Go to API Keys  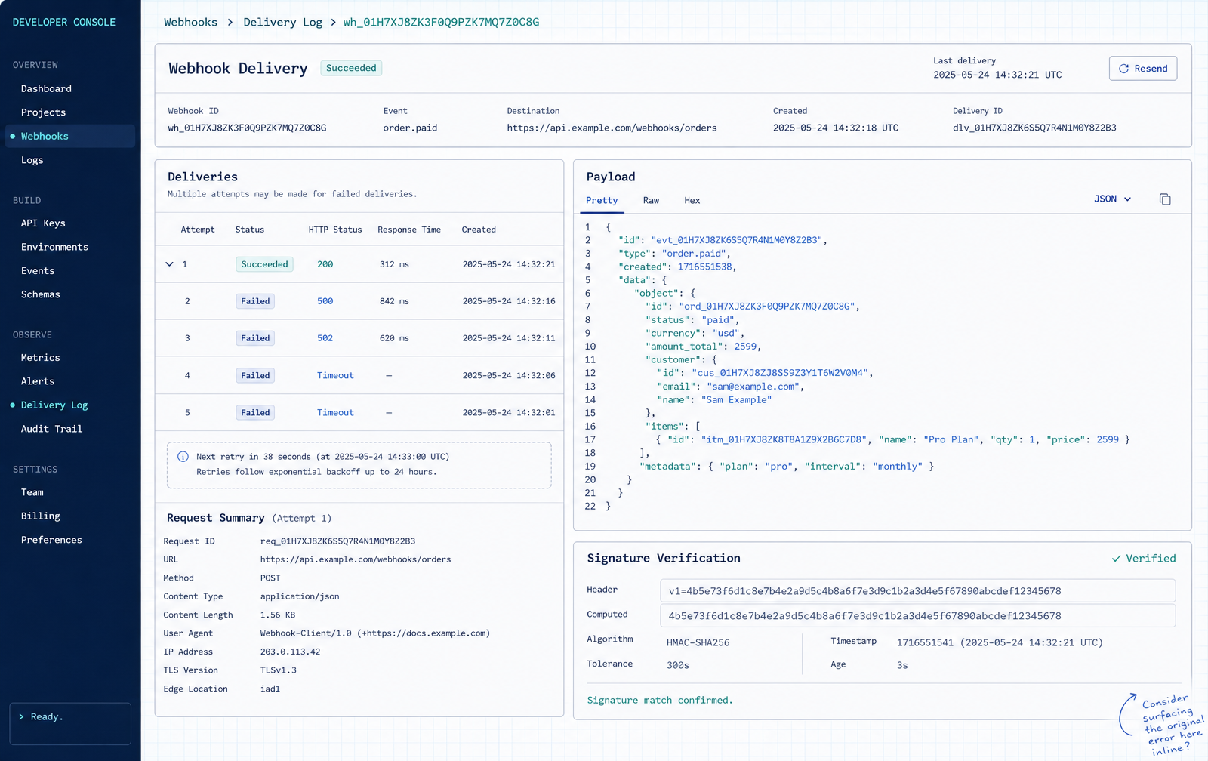click(43, 223)
